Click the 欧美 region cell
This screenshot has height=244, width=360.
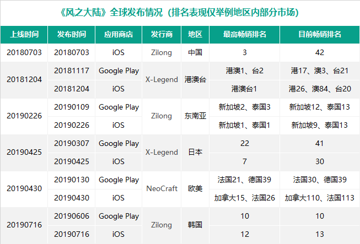click(195, 189)
